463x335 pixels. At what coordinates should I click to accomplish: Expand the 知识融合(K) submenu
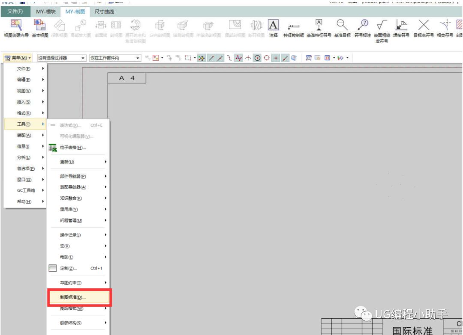[x=78, y=198]
